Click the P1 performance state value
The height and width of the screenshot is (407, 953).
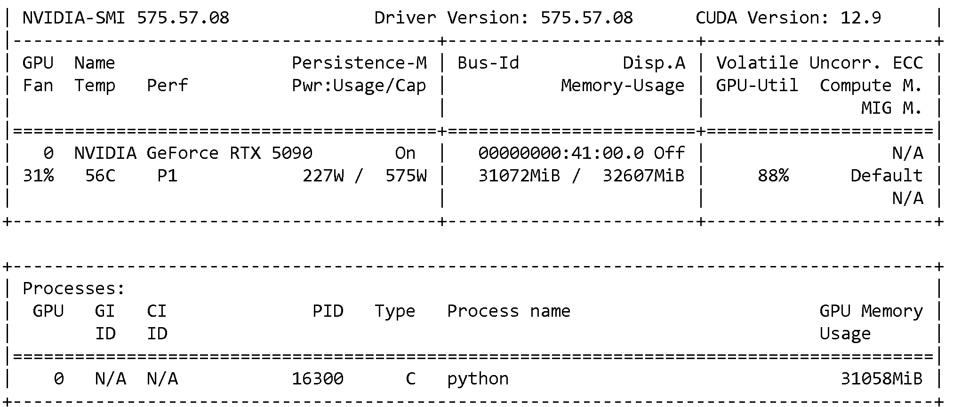click(167, 176)
